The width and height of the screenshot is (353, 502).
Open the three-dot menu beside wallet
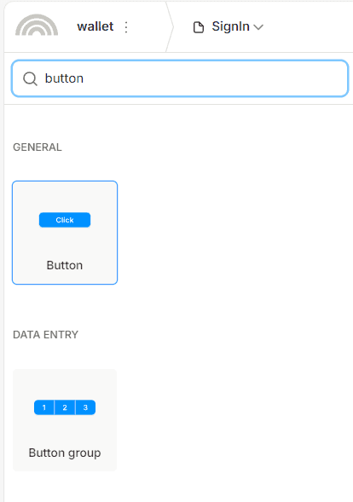[126, 27]
